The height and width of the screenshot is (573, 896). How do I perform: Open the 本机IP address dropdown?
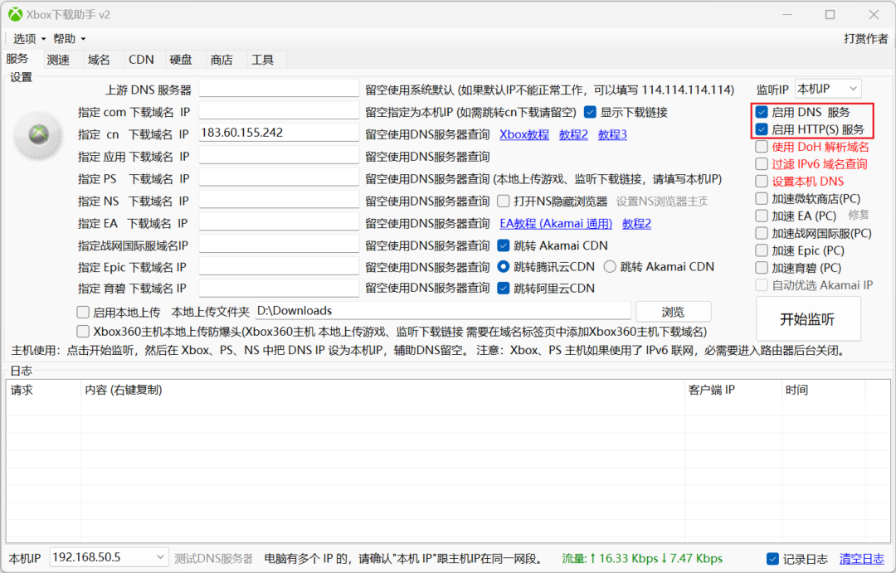pos(108,558)
